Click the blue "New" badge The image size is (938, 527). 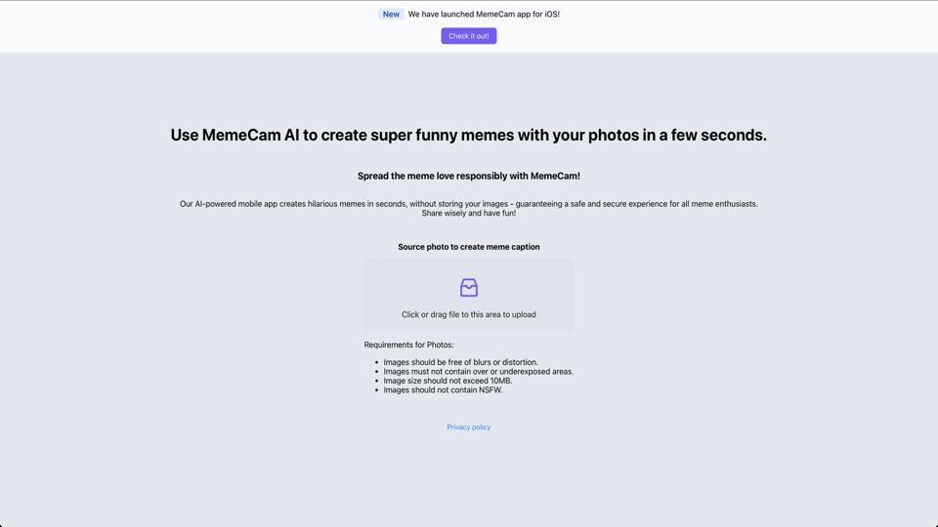pos(391,14)
